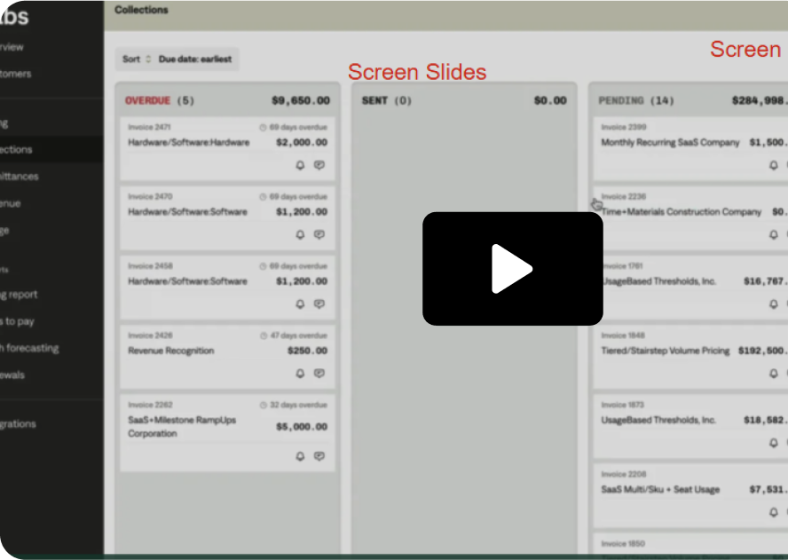The image size is (788, 560).
Task: Click the bell icon on Invoice 2236 card
Action: coord(774,234)
